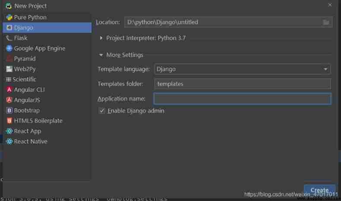Screen dimensions: 341x201
Task: Click the Angular CLI icon
Action: 9,90
